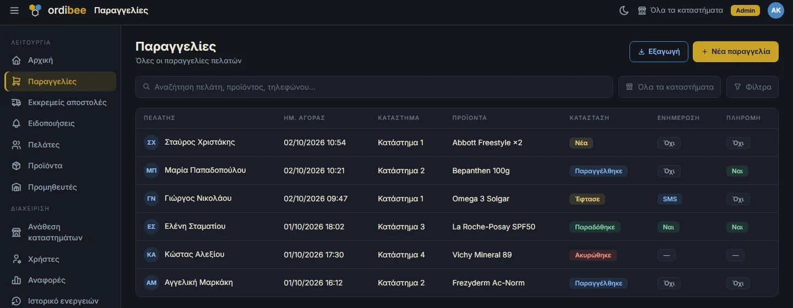Open Ειδοποιήσεις page

[x=61, y=124]
